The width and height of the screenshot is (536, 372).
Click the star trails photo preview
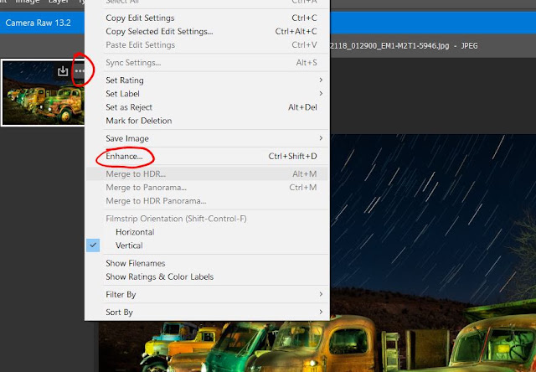tap(433, 253)
